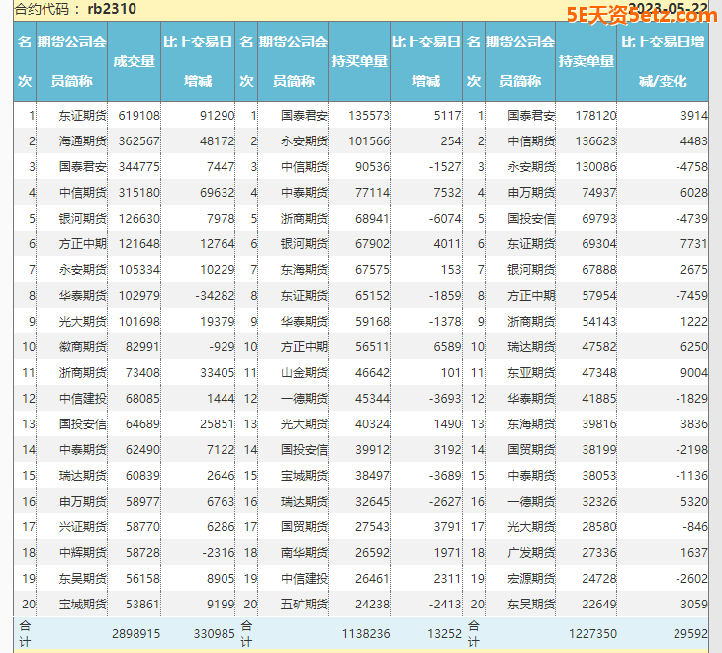Select the value 27336 for 广发期货
Image resolution: width=722 pixels, height=653 pixels.
[x=599, y=553]
